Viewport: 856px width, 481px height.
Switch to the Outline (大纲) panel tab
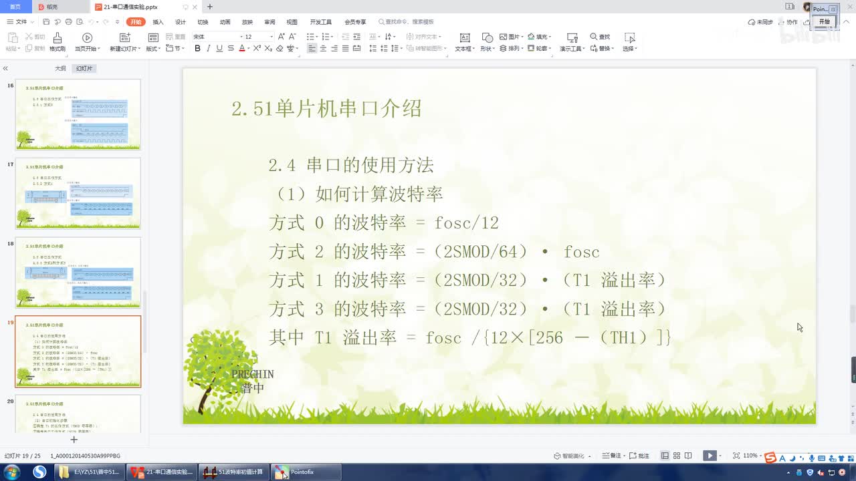click(x=60, y=69)
